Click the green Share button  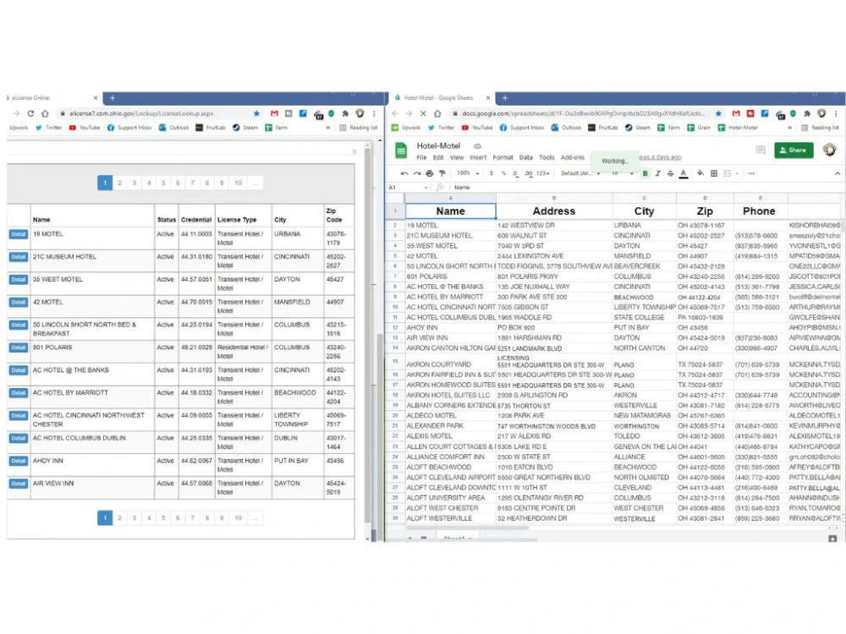click(794, 150)
